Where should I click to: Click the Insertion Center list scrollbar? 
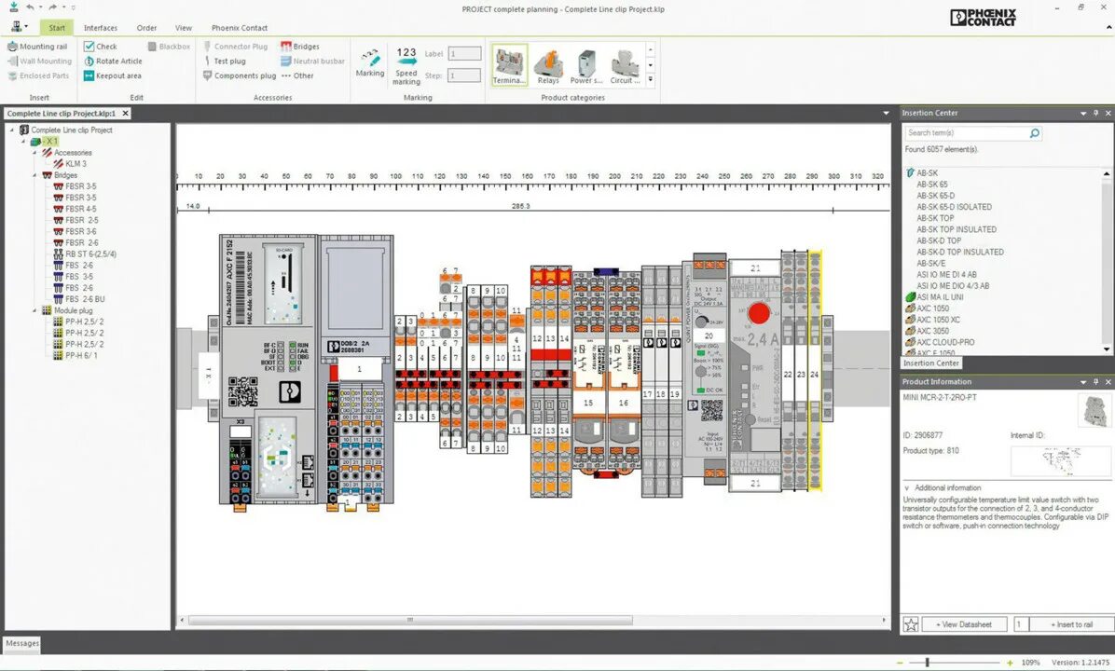point(1107,261)
